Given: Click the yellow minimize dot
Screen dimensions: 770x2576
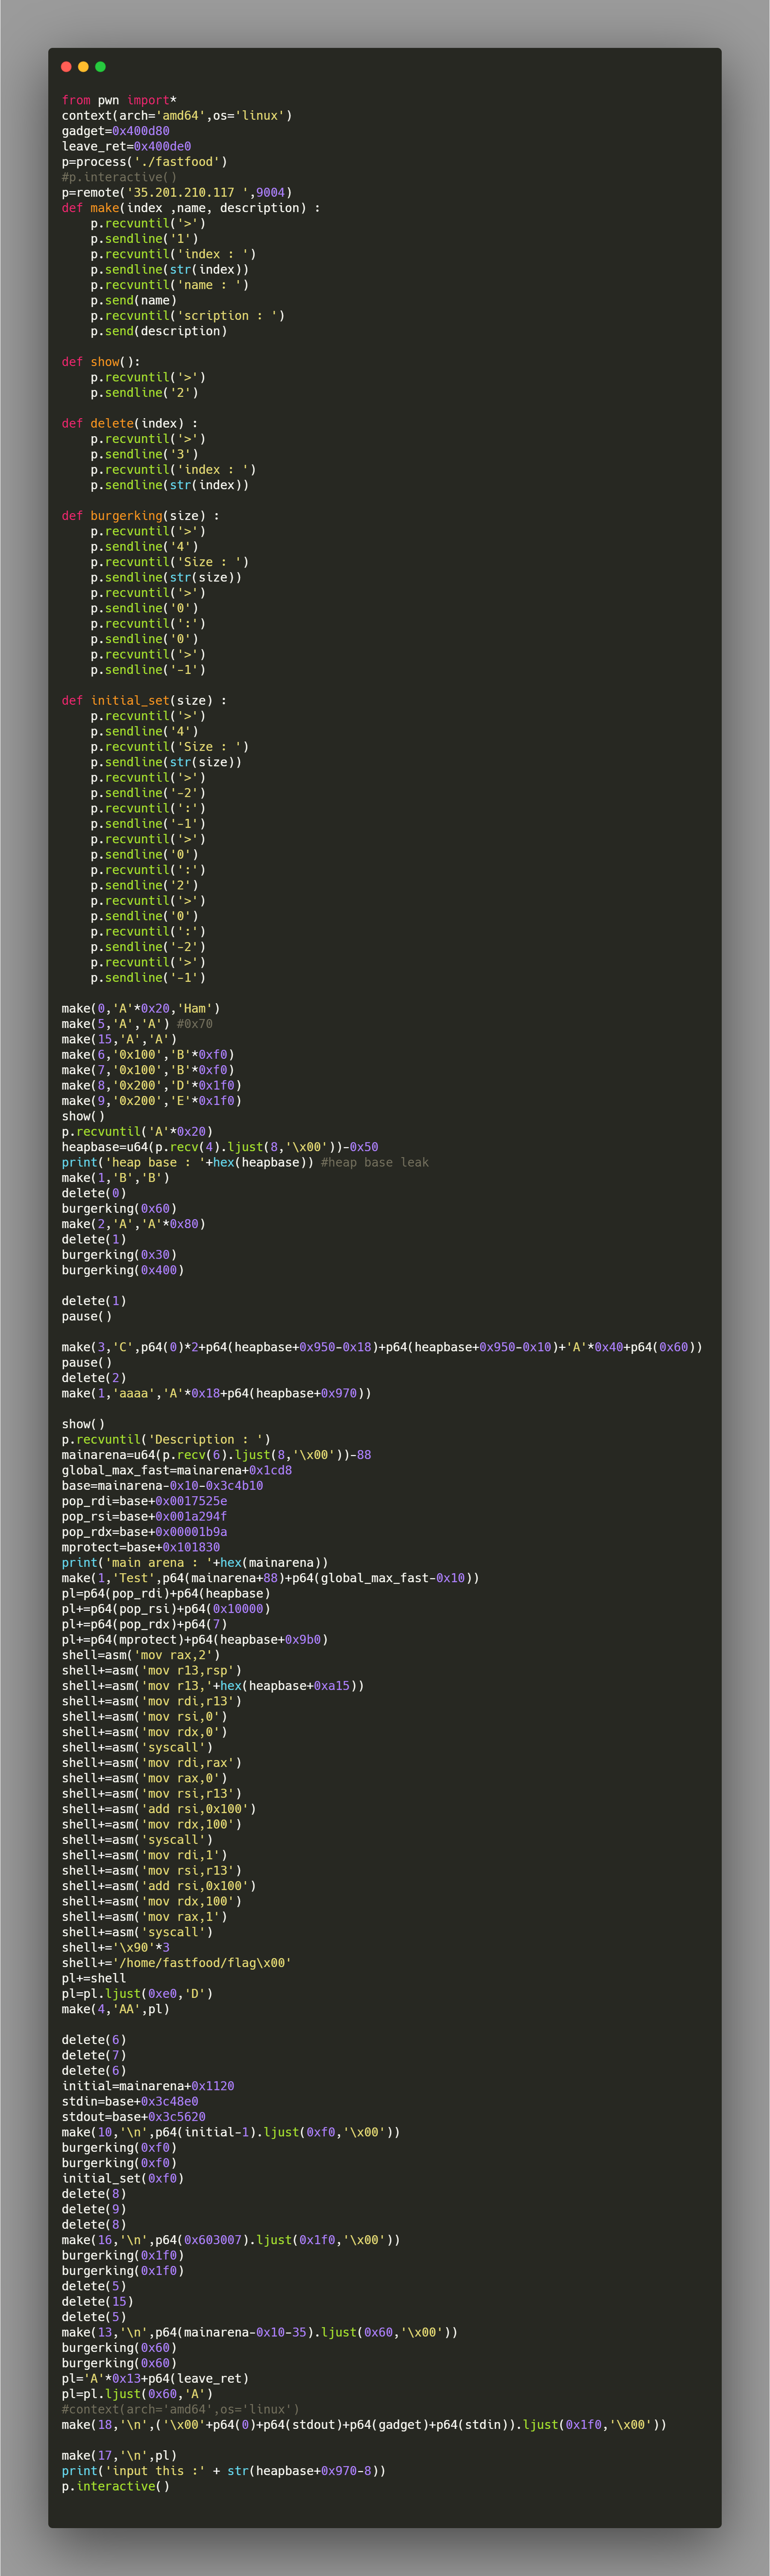Looking at the screenshot, I should pyautogui.click(x=83, y=67).
